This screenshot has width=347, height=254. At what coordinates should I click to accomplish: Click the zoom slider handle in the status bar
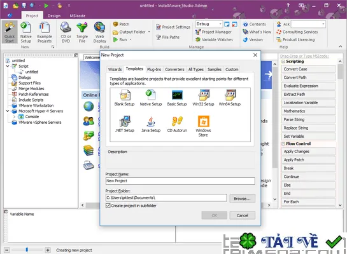27,250
